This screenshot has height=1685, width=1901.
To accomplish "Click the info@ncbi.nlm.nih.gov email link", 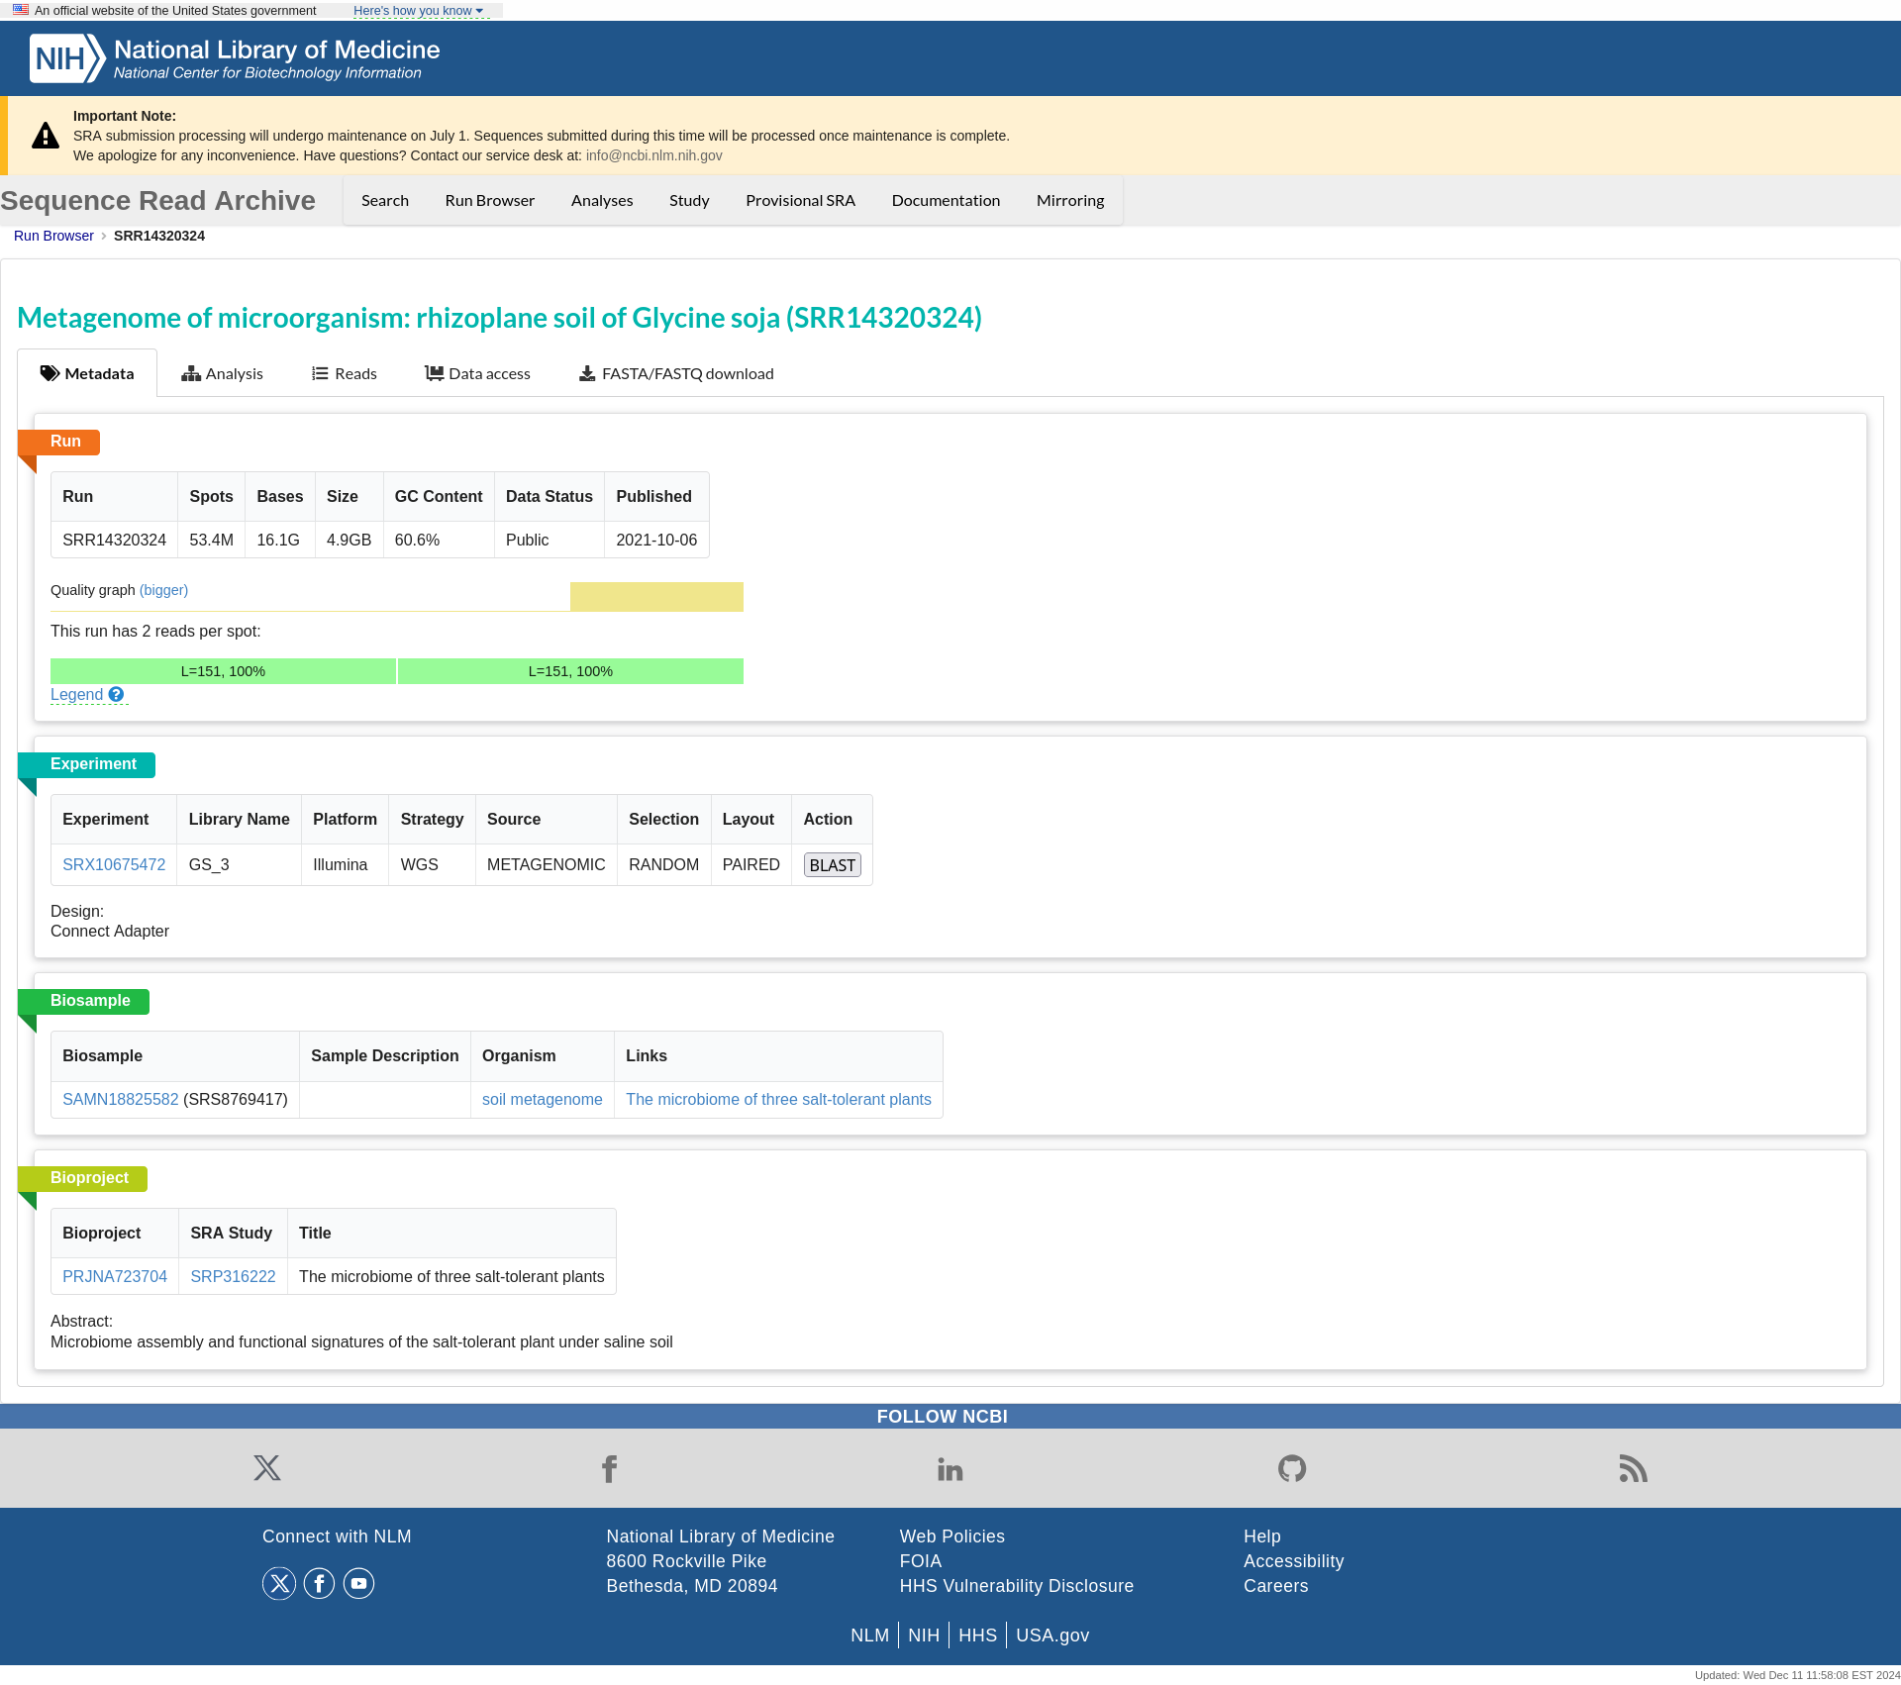I will pyautogui.click(x=653, y=155).
